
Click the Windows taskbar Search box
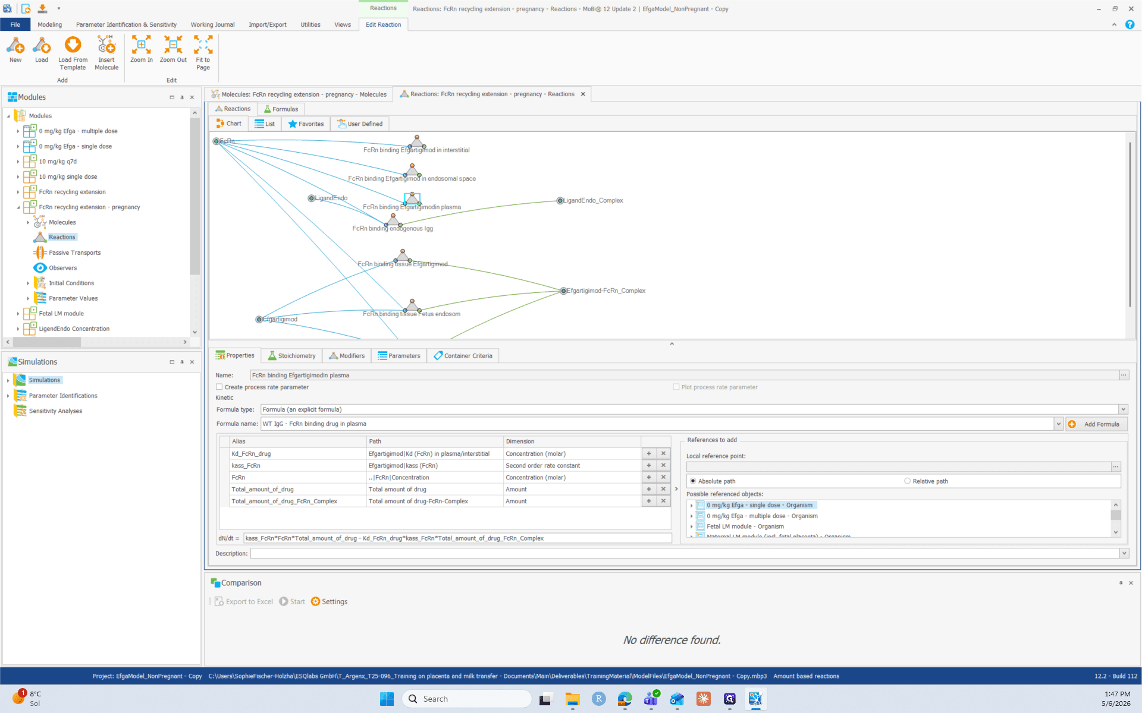[x=467, y=699]
